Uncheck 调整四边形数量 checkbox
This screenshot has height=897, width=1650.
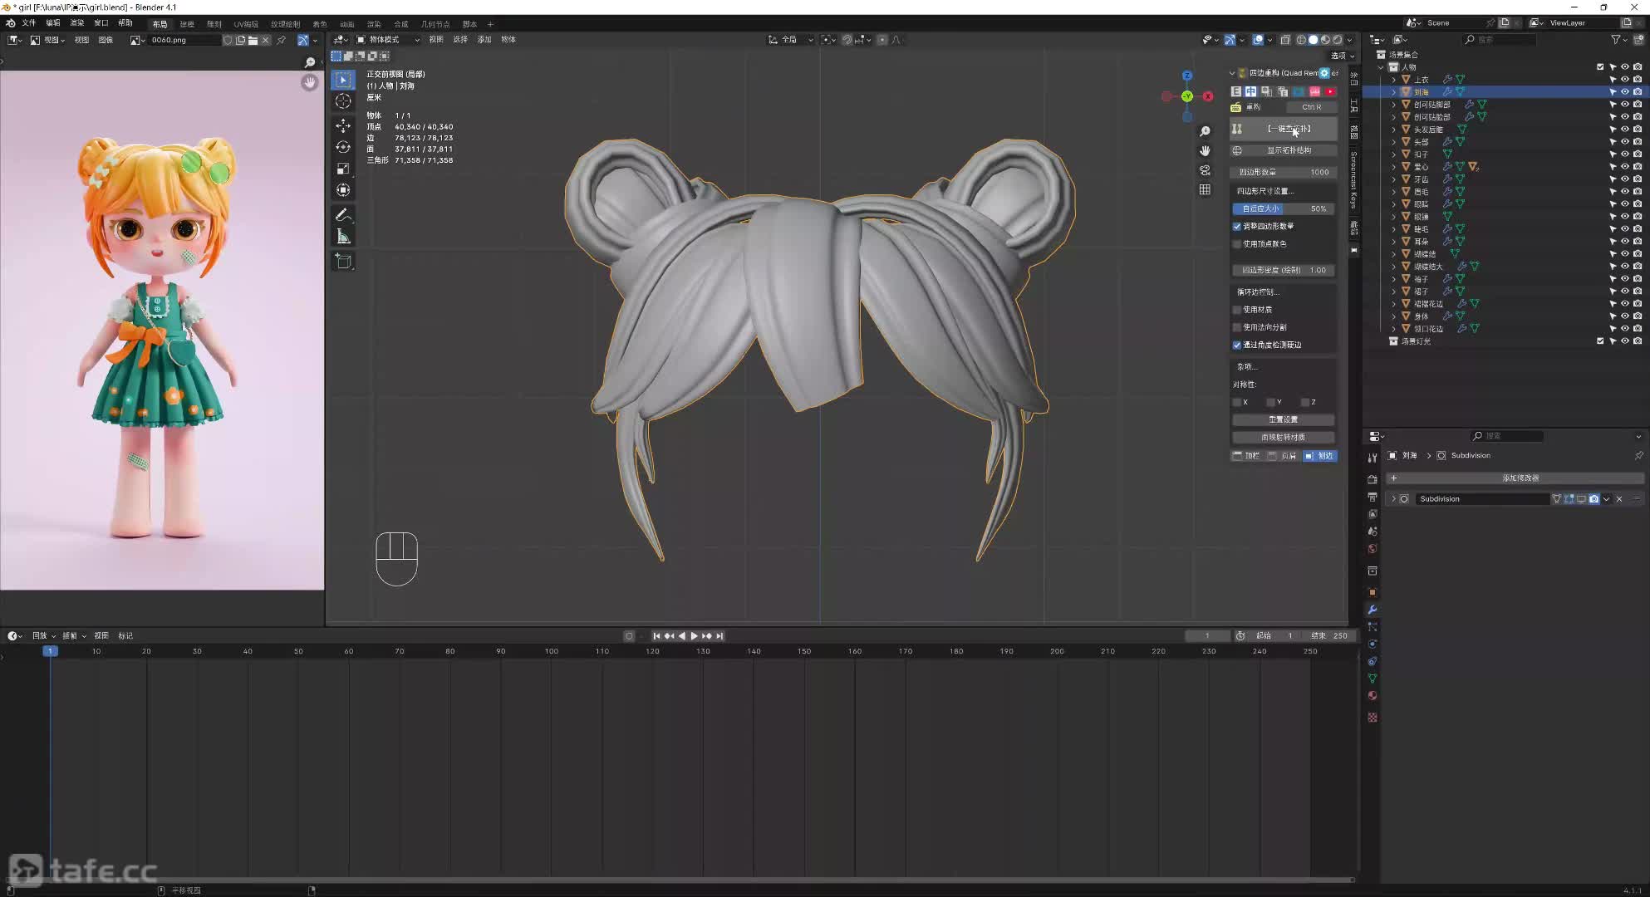[1237, 226]
